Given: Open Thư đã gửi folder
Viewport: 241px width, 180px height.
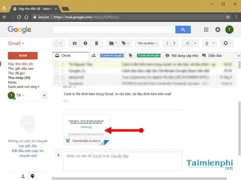Looking at the screenshot, I should [16, 73].
